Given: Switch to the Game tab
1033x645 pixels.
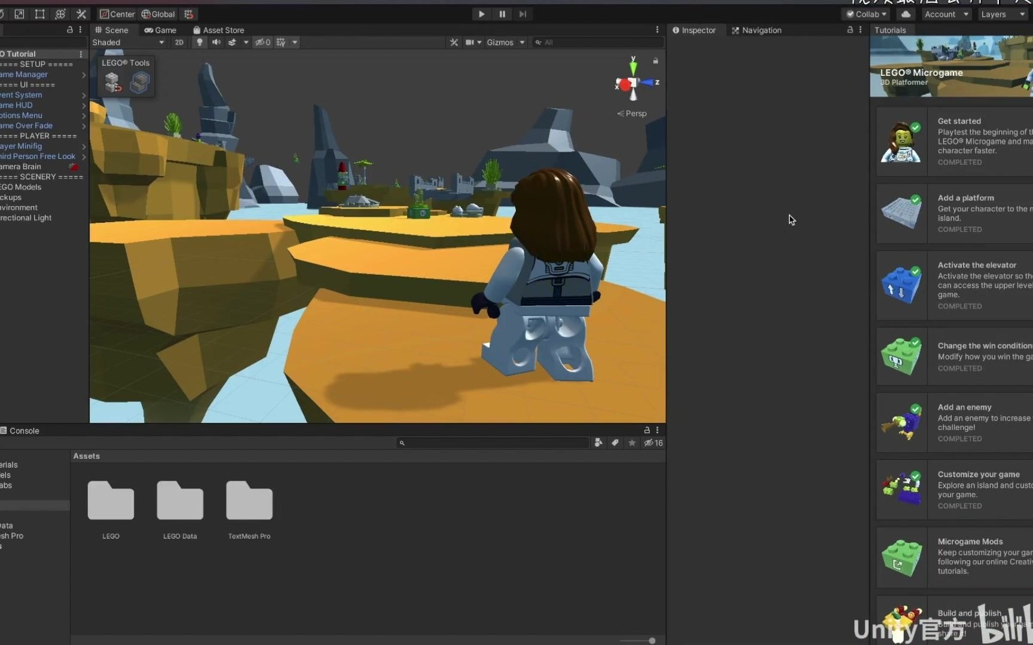Looking at the screenshot, I should [x=160, y=29].
